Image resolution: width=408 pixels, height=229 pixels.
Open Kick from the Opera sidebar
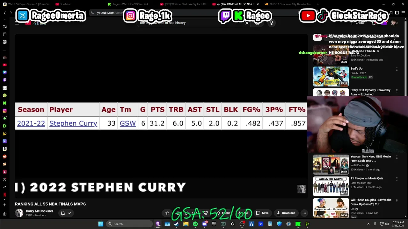click(x=4, y=103)
